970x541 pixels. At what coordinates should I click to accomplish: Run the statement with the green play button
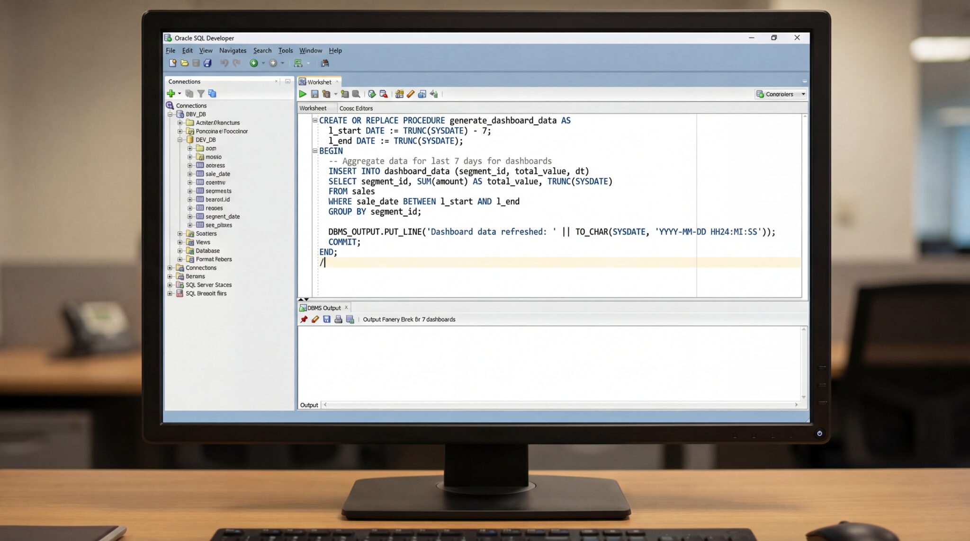click(x=302, y=94)
